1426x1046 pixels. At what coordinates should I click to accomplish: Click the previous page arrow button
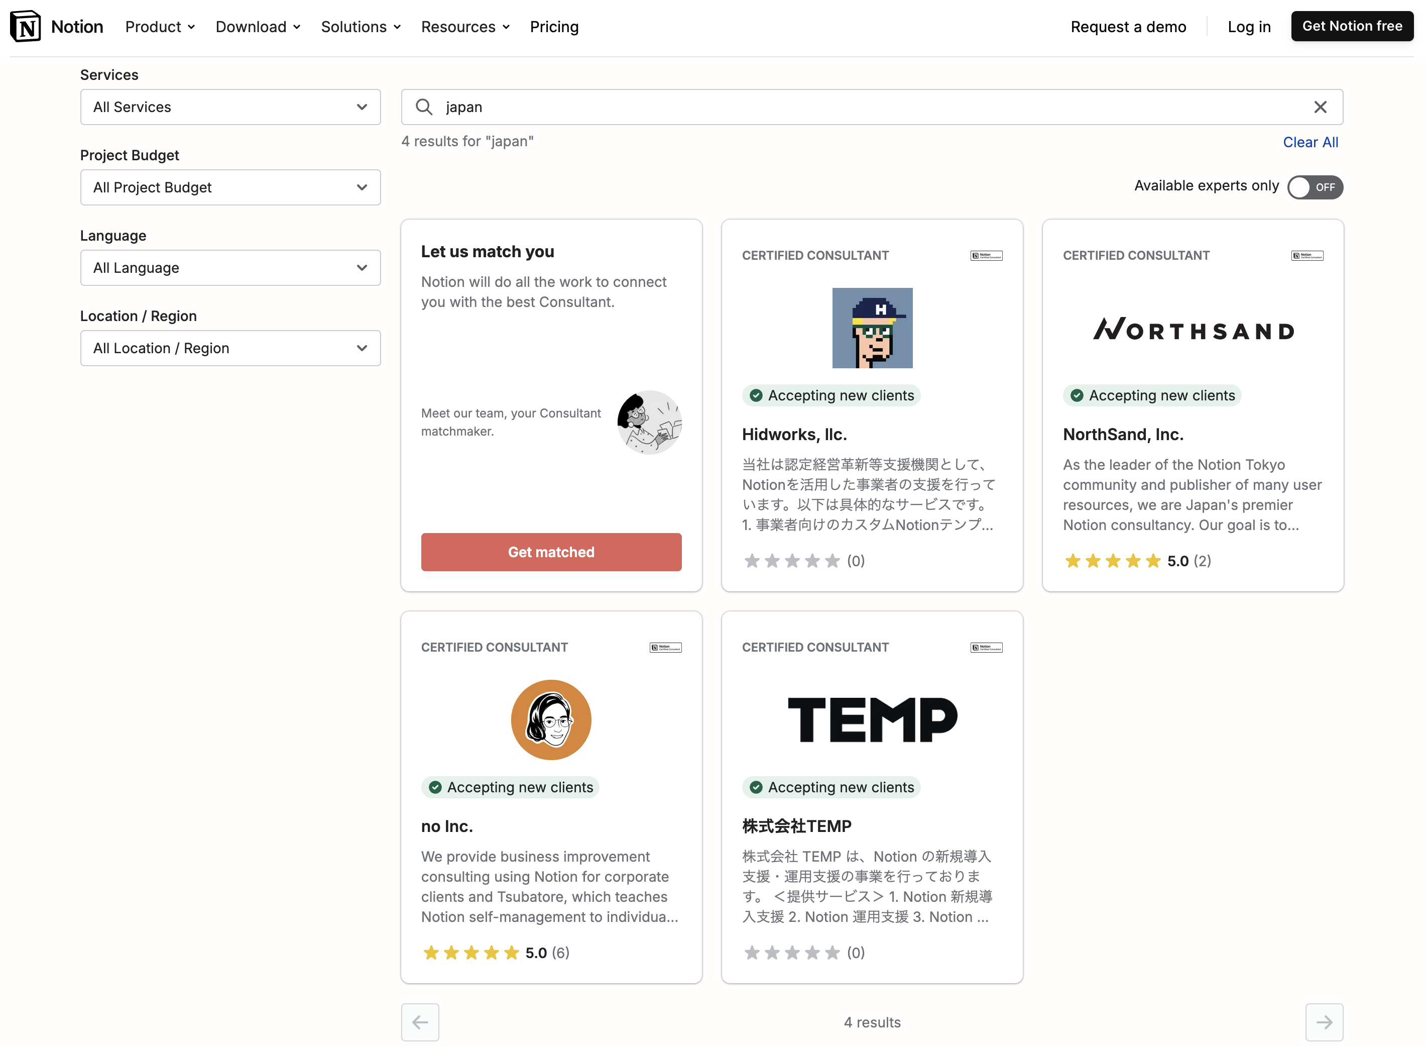click(x=420, y=1022)
